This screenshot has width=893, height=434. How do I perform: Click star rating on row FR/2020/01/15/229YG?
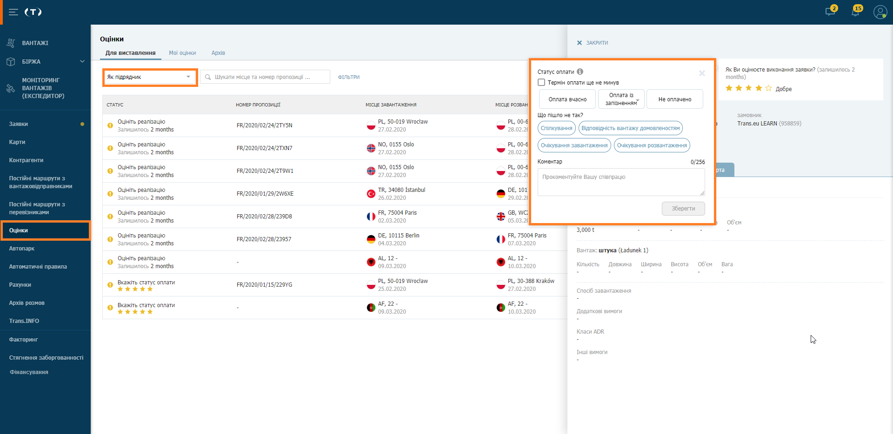point(135,289)
